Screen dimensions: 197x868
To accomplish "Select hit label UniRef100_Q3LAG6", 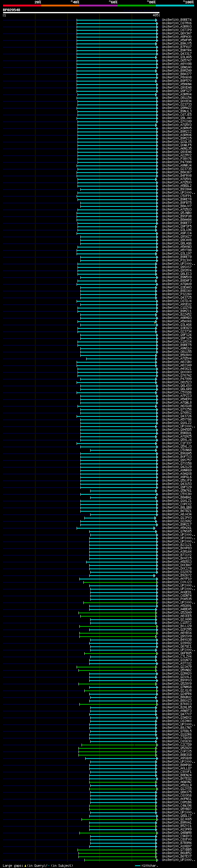I will (x=177, y=325).
